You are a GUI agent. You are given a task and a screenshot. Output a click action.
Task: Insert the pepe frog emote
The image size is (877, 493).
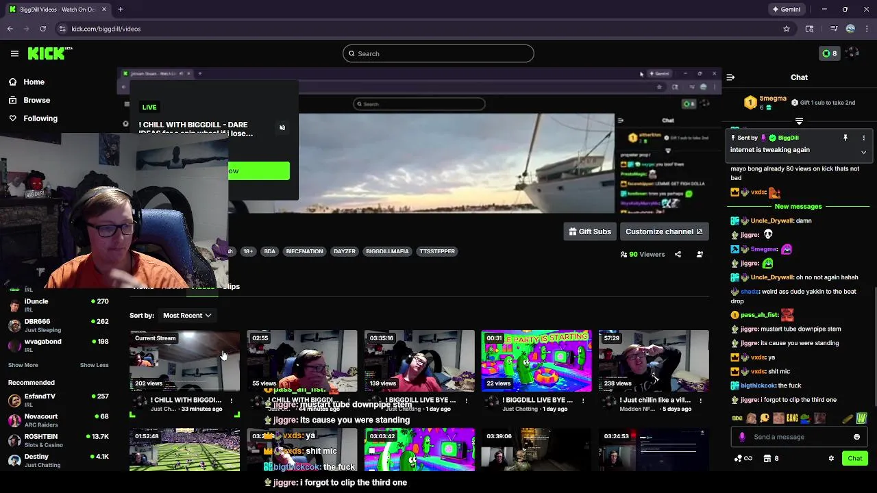click(x=806, y=418)
